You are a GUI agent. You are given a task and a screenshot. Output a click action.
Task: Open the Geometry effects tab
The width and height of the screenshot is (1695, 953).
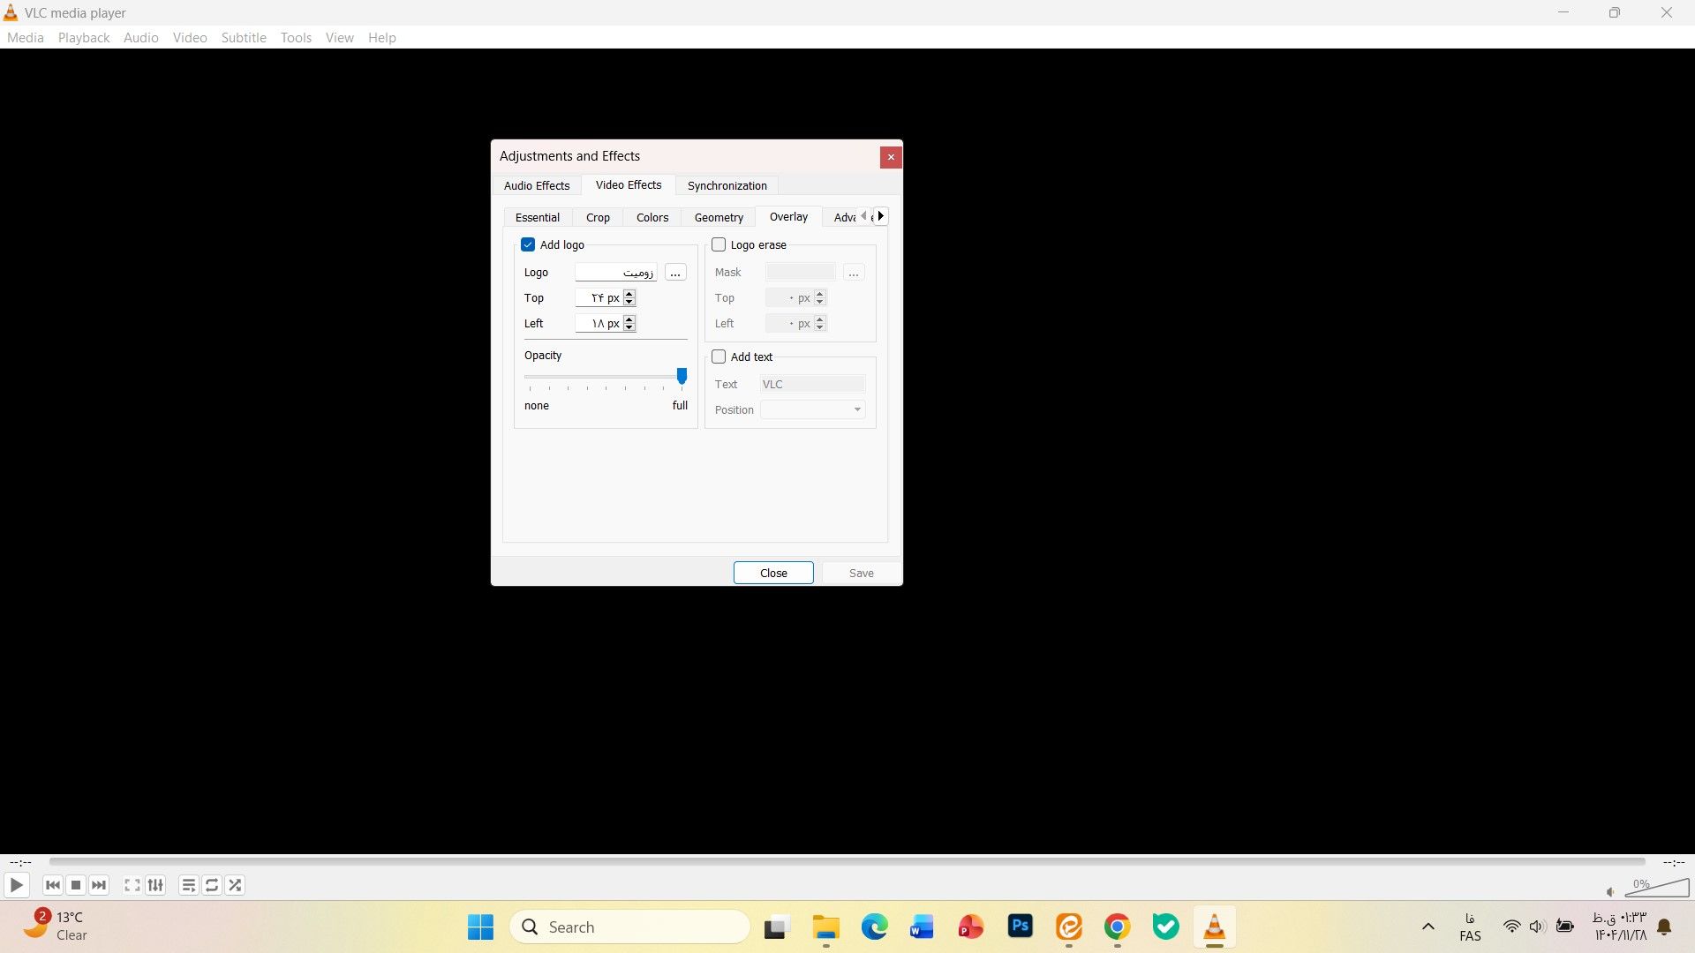(718, 217)
